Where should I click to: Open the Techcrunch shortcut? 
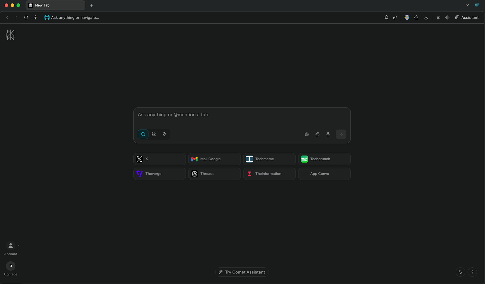pyautogui.click(x=324, y=159)
